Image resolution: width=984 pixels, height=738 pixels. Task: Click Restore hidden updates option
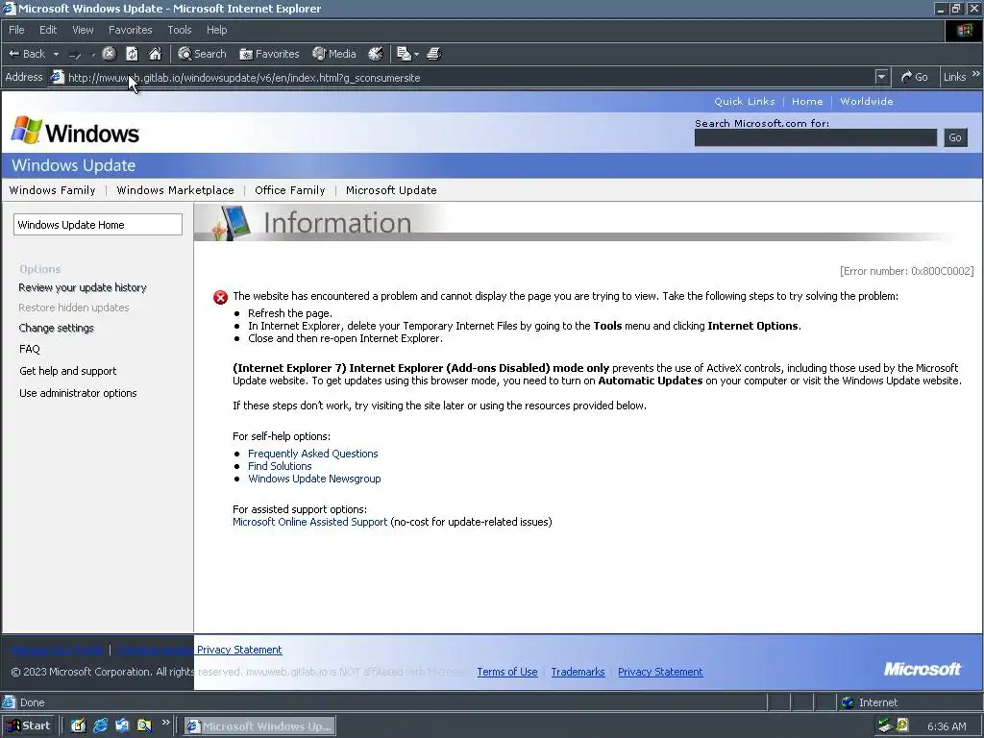pos(73,307)
